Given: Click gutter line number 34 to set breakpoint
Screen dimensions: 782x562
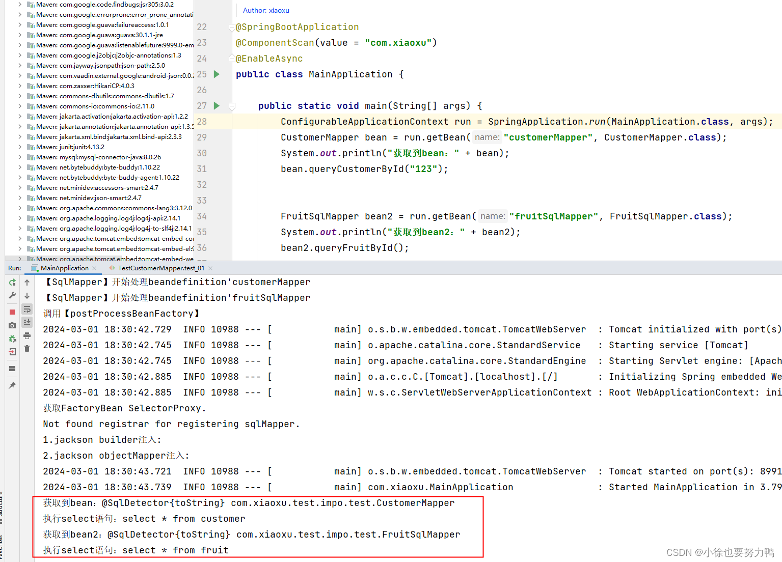Looking at the screenshot, I should 202,216.
